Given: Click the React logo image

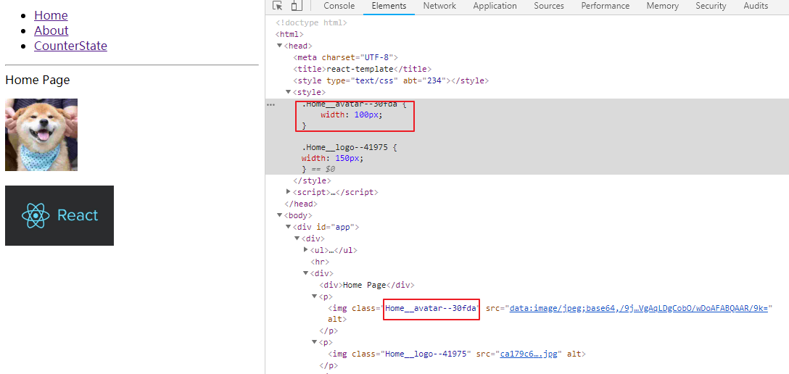Looking at the screenshot, I should 59,216.
